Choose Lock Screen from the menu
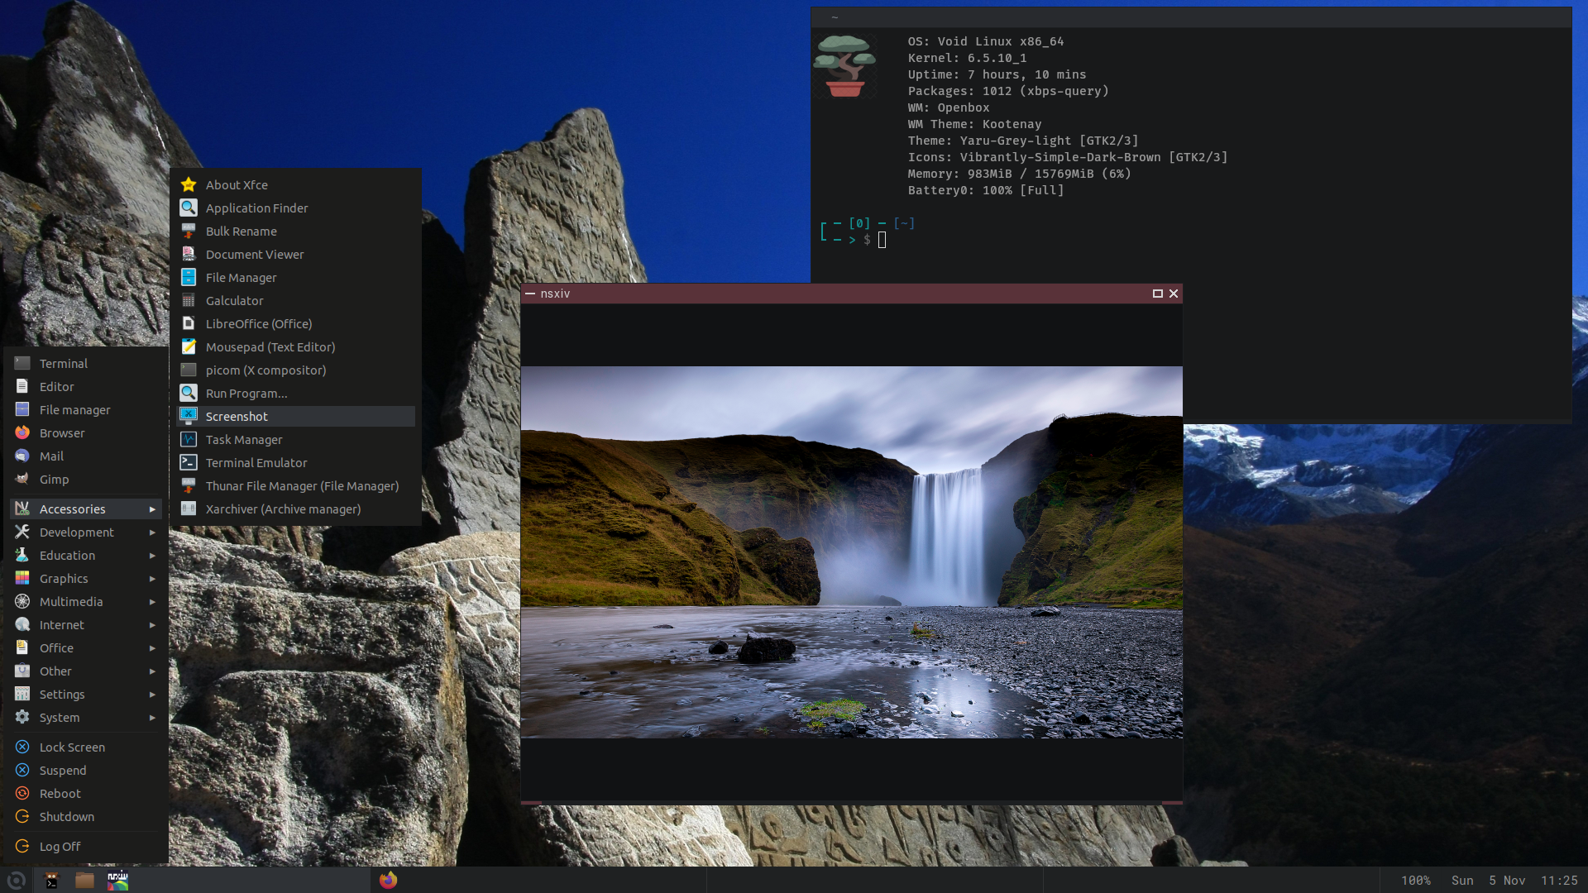Viewport: 1588px width, 893px height. coord(86,747)
